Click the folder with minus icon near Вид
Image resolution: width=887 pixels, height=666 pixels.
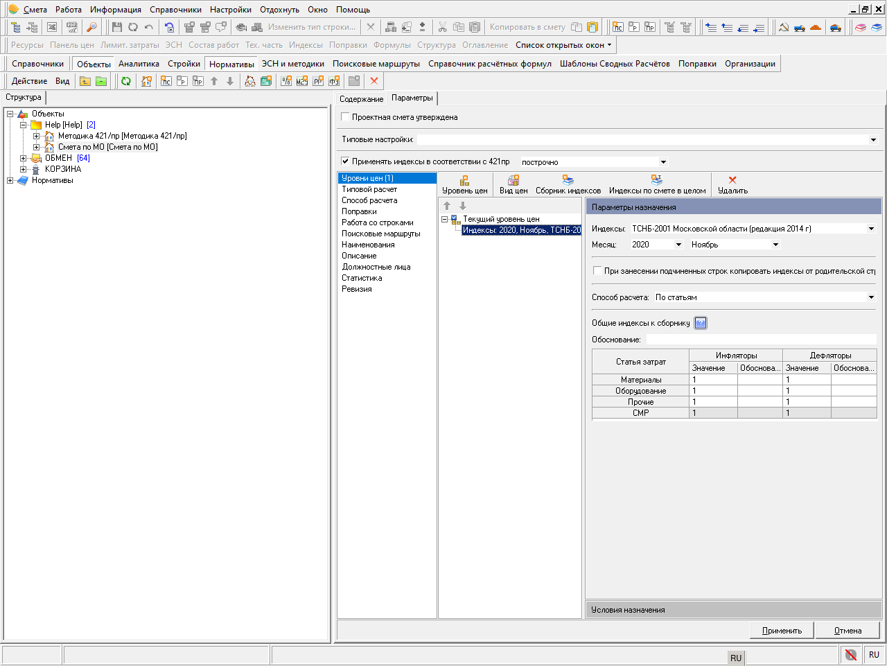coord(101,81)
